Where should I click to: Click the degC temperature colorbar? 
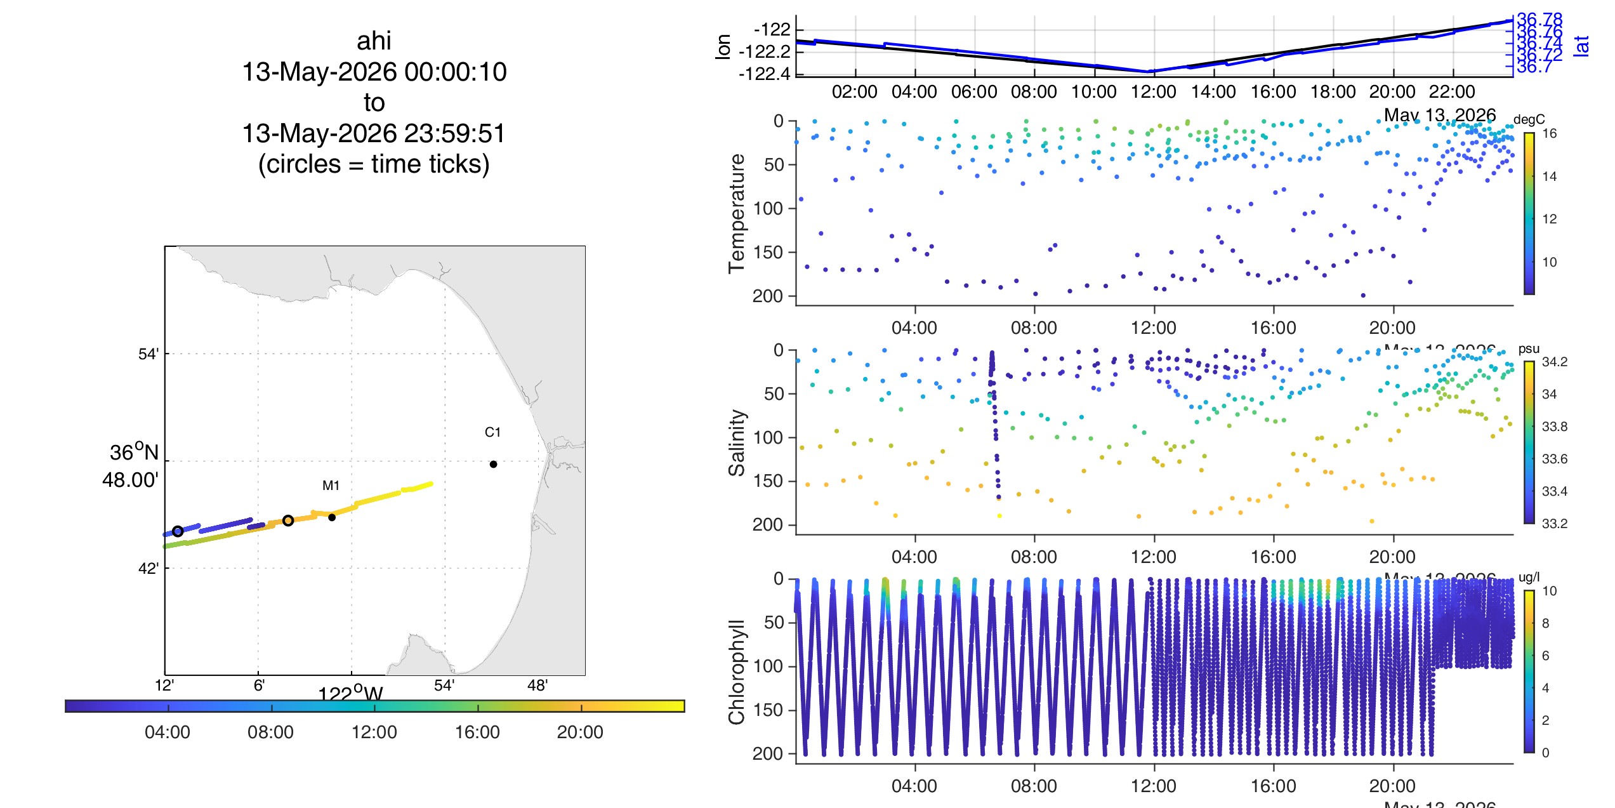click(1529, 213)
